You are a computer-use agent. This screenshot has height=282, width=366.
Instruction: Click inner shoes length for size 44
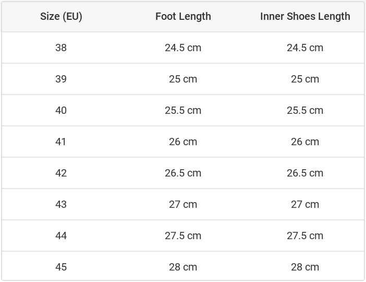(x=305, y=236)
